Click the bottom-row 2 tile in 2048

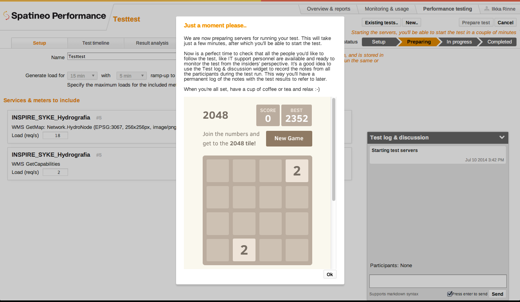click(x=244, y=250)
